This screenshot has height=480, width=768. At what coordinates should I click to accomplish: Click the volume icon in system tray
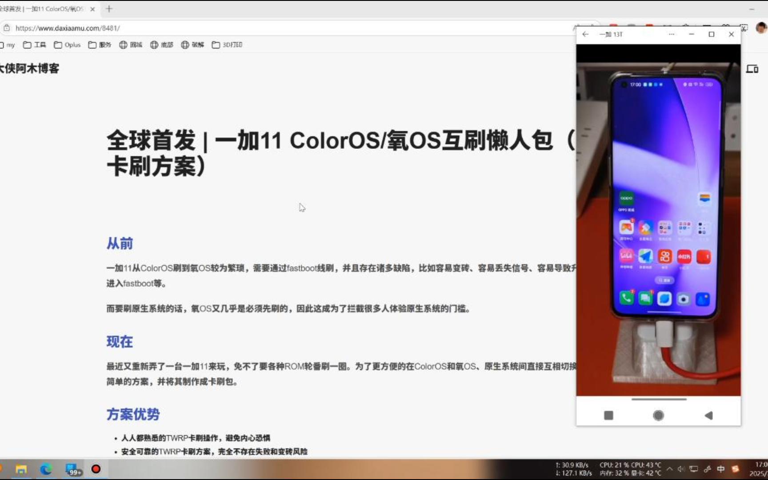681,469
